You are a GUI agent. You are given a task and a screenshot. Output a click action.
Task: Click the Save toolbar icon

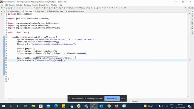click(6, 8)
